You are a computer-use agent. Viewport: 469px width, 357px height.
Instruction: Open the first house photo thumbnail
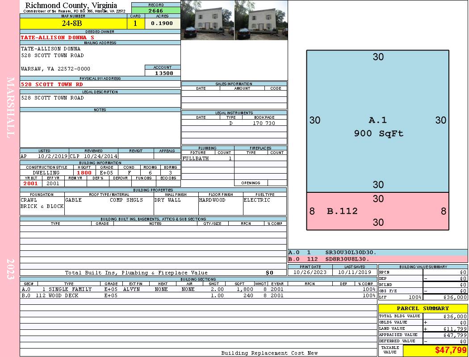point(208,20)
